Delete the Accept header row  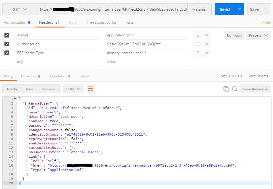207,35
